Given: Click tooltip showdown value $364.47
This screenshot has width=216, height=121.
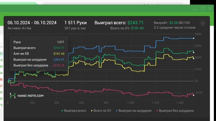Looking at the screenshot, I should point(59,60).
